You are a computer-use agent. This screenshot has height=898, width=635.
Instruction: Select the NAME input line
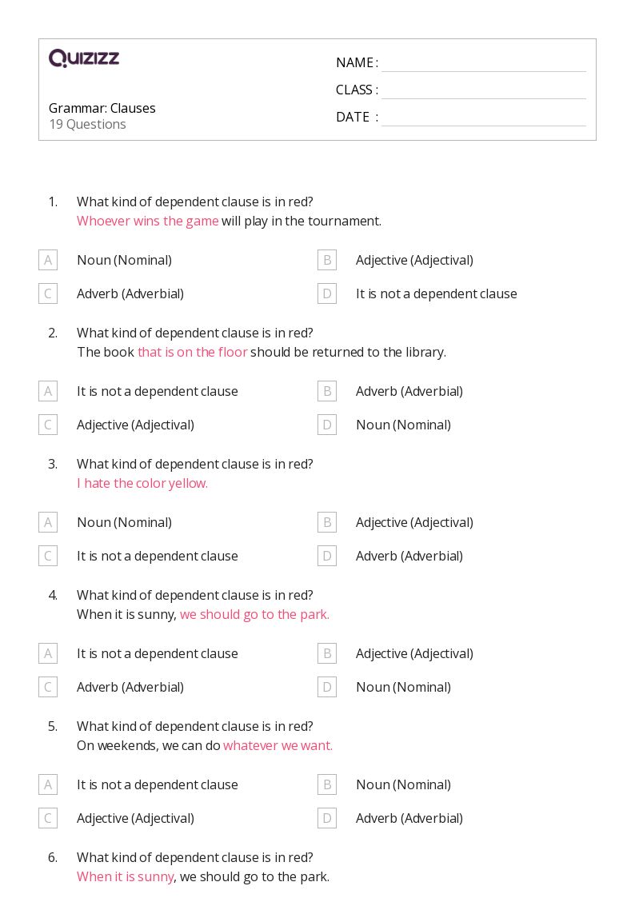click(483, 63)
